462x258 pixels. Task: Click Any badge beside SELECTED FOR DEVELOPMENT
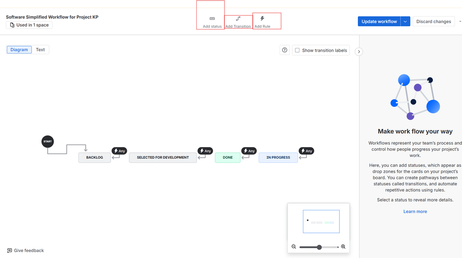(206, 151)
